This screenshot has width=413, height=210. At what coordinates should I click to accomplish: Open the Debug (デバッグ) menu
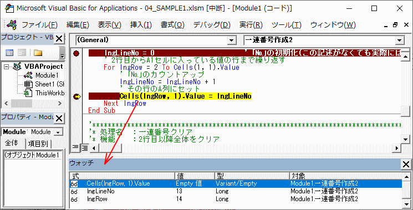[212, 25]
